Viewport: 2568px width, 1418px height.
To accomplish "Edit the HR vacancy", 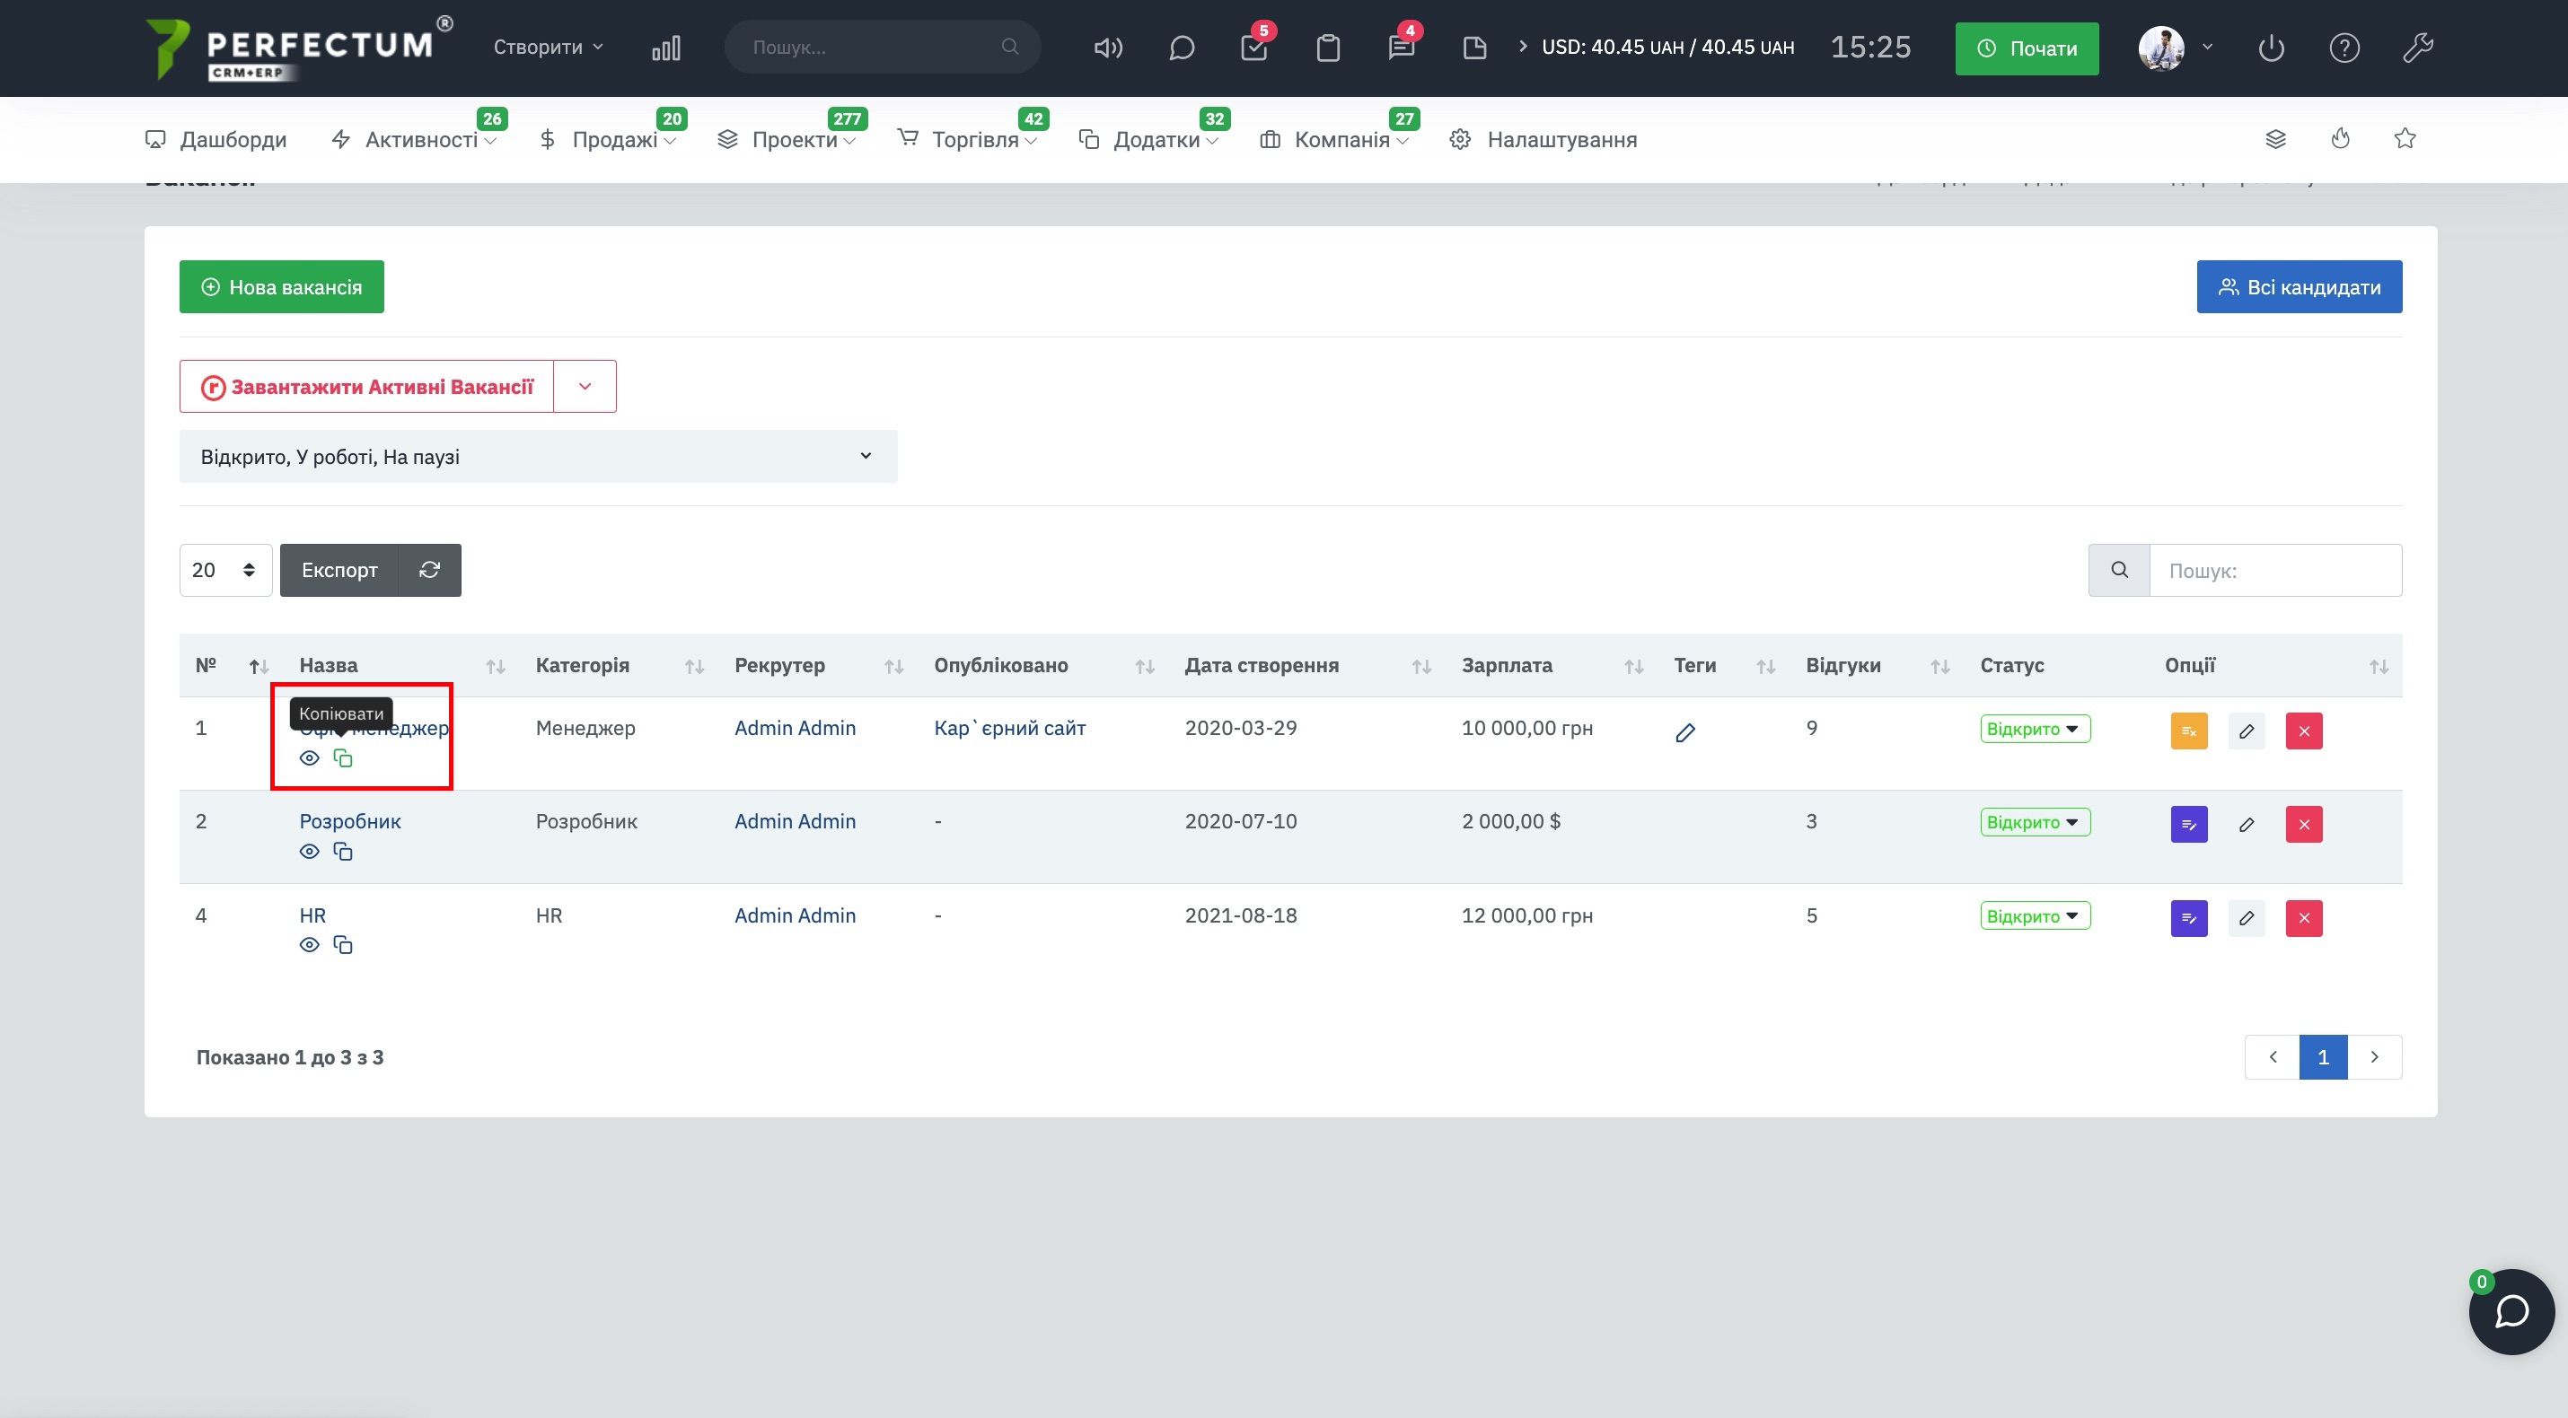I will 2247,918.
